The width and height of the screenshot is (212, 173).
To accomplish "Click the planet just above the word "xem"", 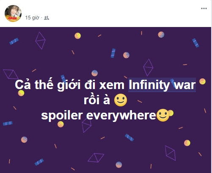I will 95,73.
